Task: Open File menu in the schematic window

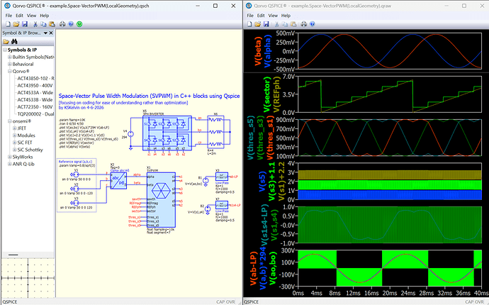Action: point(9,16)
